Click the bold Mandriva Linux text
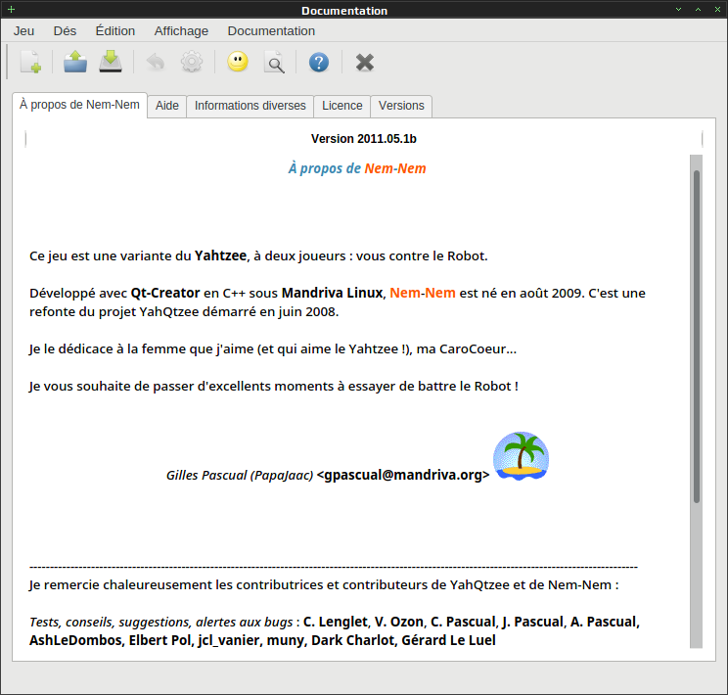The height and width of the screenshot is (695, 728). pyautogui.click(x=332, y=293)
